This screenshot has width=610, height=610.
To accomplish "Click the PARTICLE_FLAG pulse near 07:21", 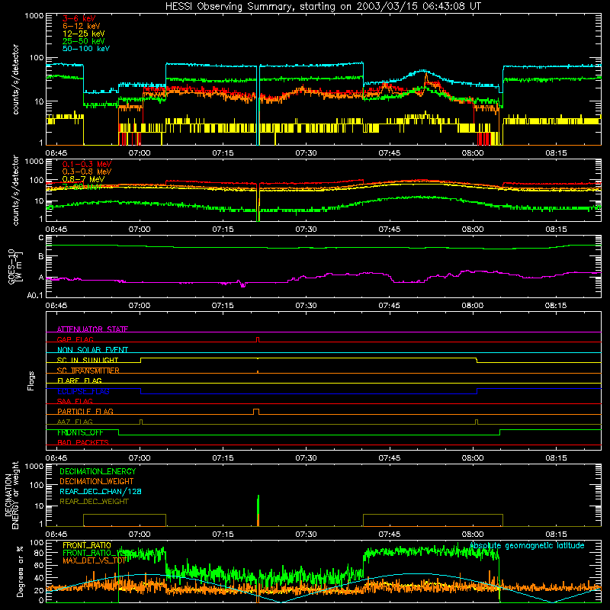I will pyautogui.click(x=256, y=412).
